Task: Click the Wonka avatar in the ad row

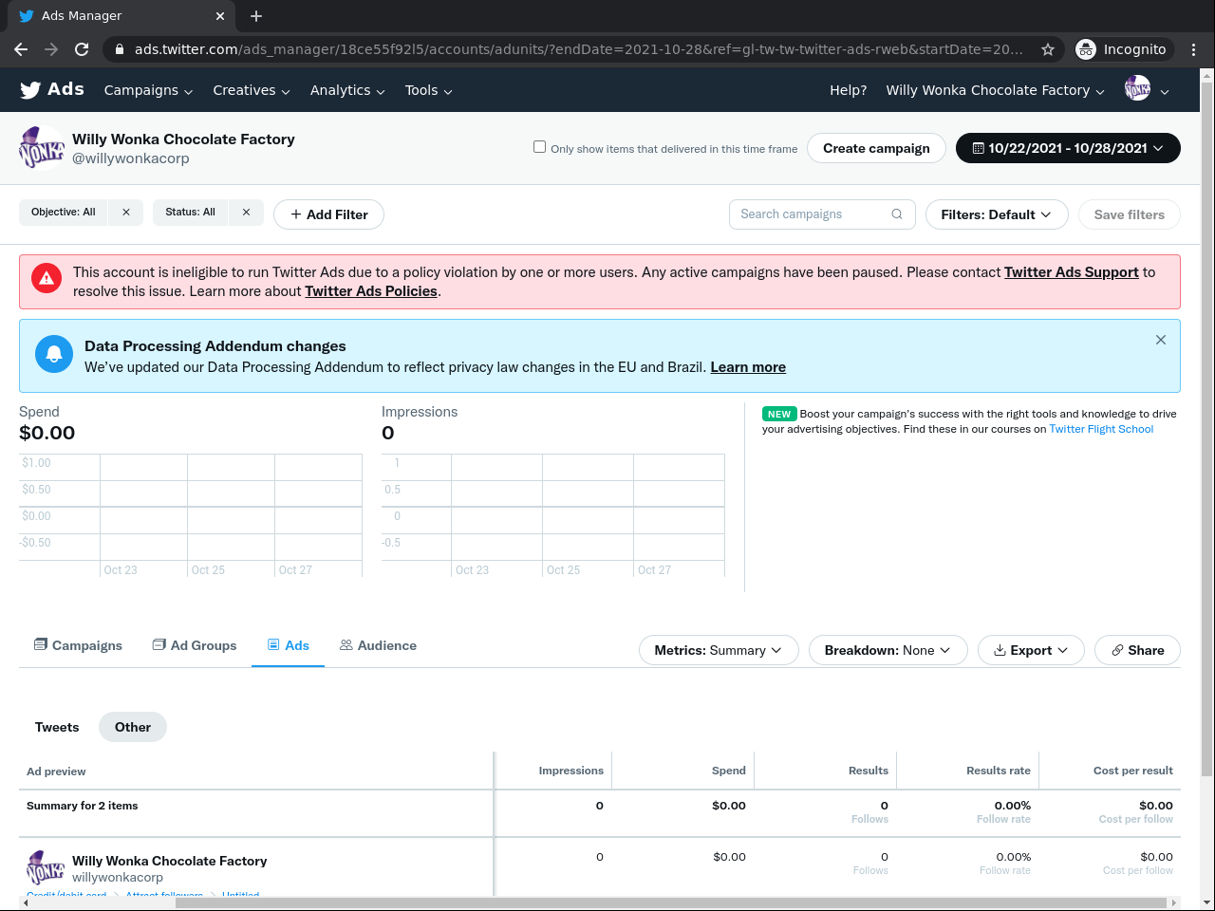Action: pos(45,868)
